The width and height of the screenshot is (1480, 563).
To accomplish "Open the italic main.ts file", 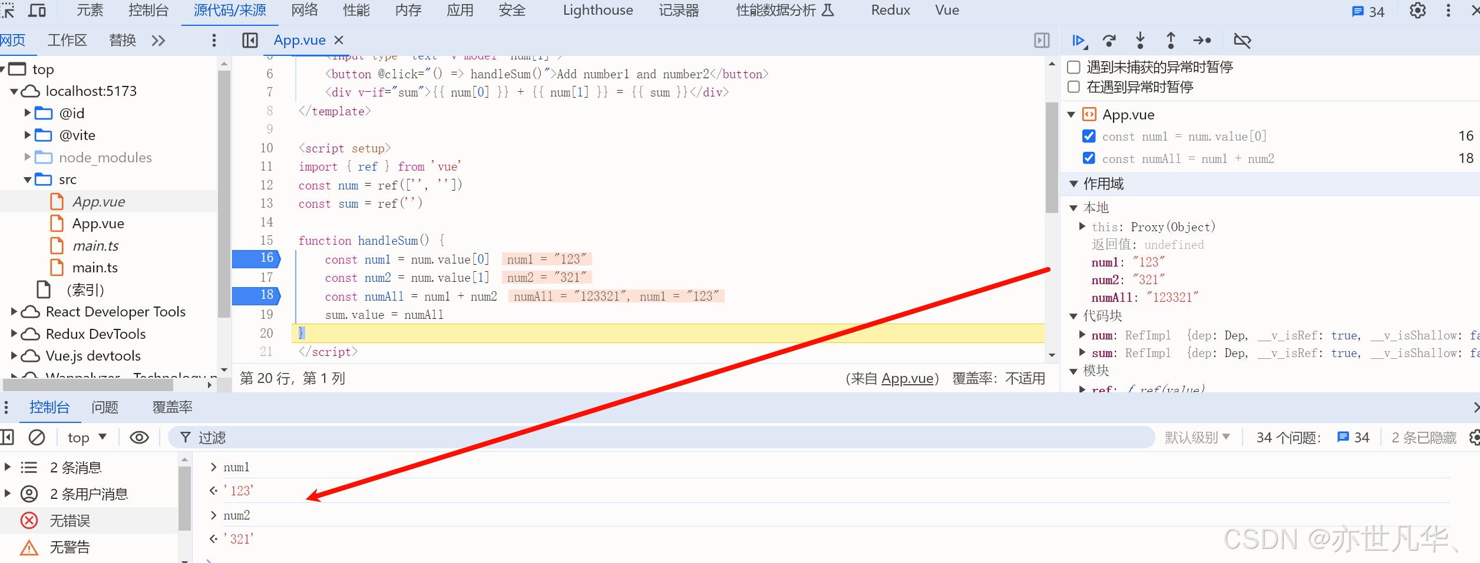I will (95, 246).
